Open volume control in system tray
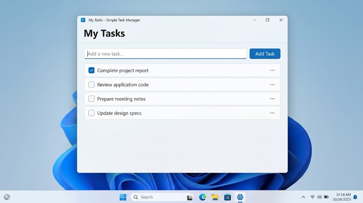 [319, 197]
